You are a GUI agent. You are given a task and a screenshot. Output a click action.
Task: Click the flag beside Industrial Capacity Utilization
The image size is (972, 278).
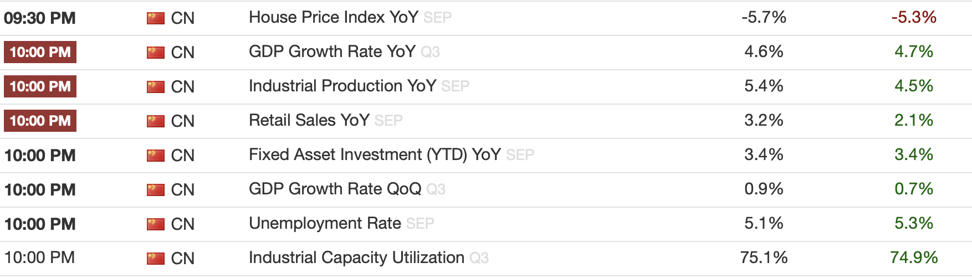coord(156,259)
